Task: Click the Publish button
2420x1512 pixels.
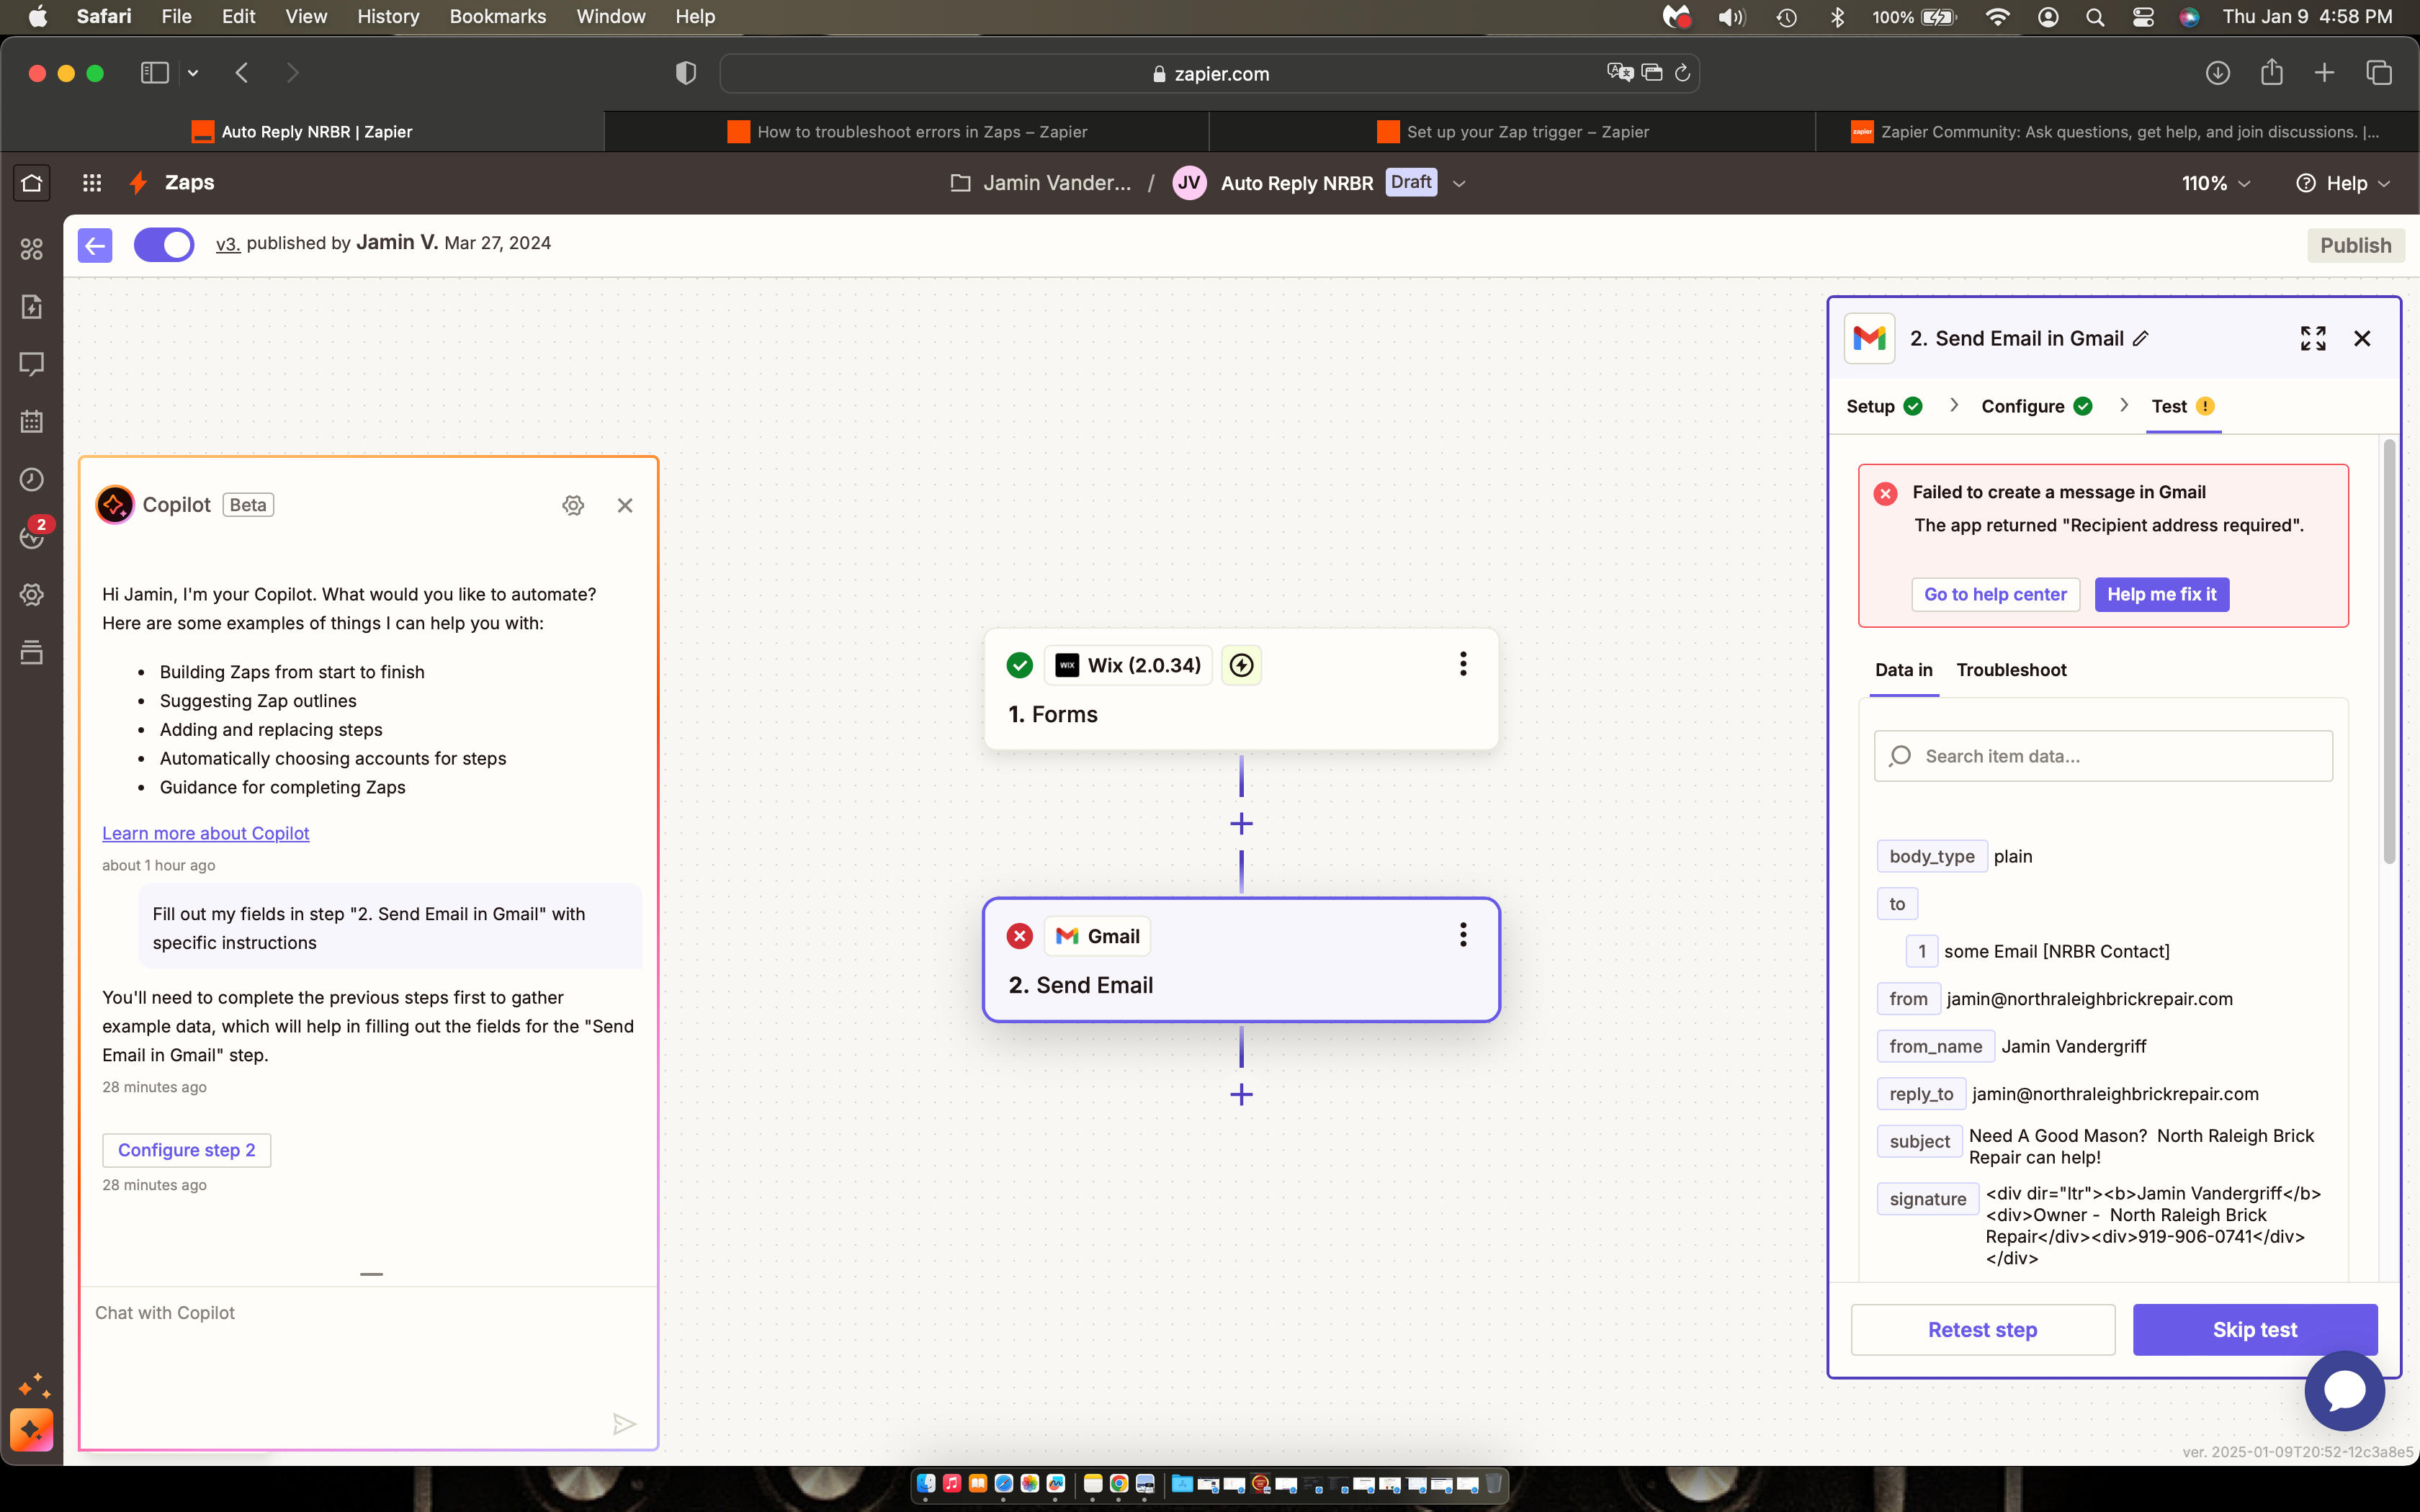Action: 2355,246
